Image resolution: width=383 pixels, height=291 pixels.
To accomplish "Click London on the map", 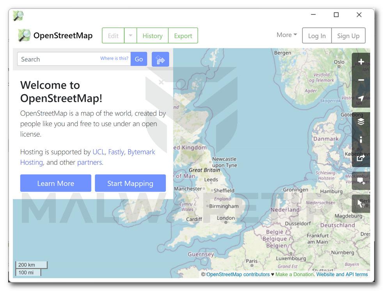I will tap(226, 218).
